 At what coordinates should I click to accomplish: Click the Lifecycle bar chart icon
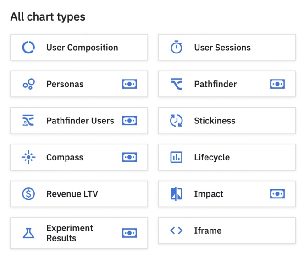click(x=177, y=157)
